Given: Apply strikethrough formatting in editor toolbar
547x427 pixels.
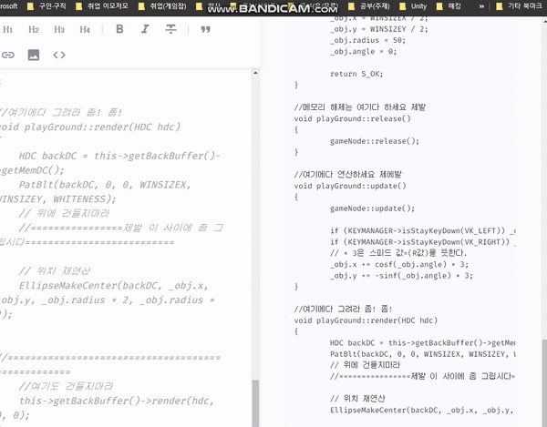Looking at the screenshot, I should click(170, 29).
